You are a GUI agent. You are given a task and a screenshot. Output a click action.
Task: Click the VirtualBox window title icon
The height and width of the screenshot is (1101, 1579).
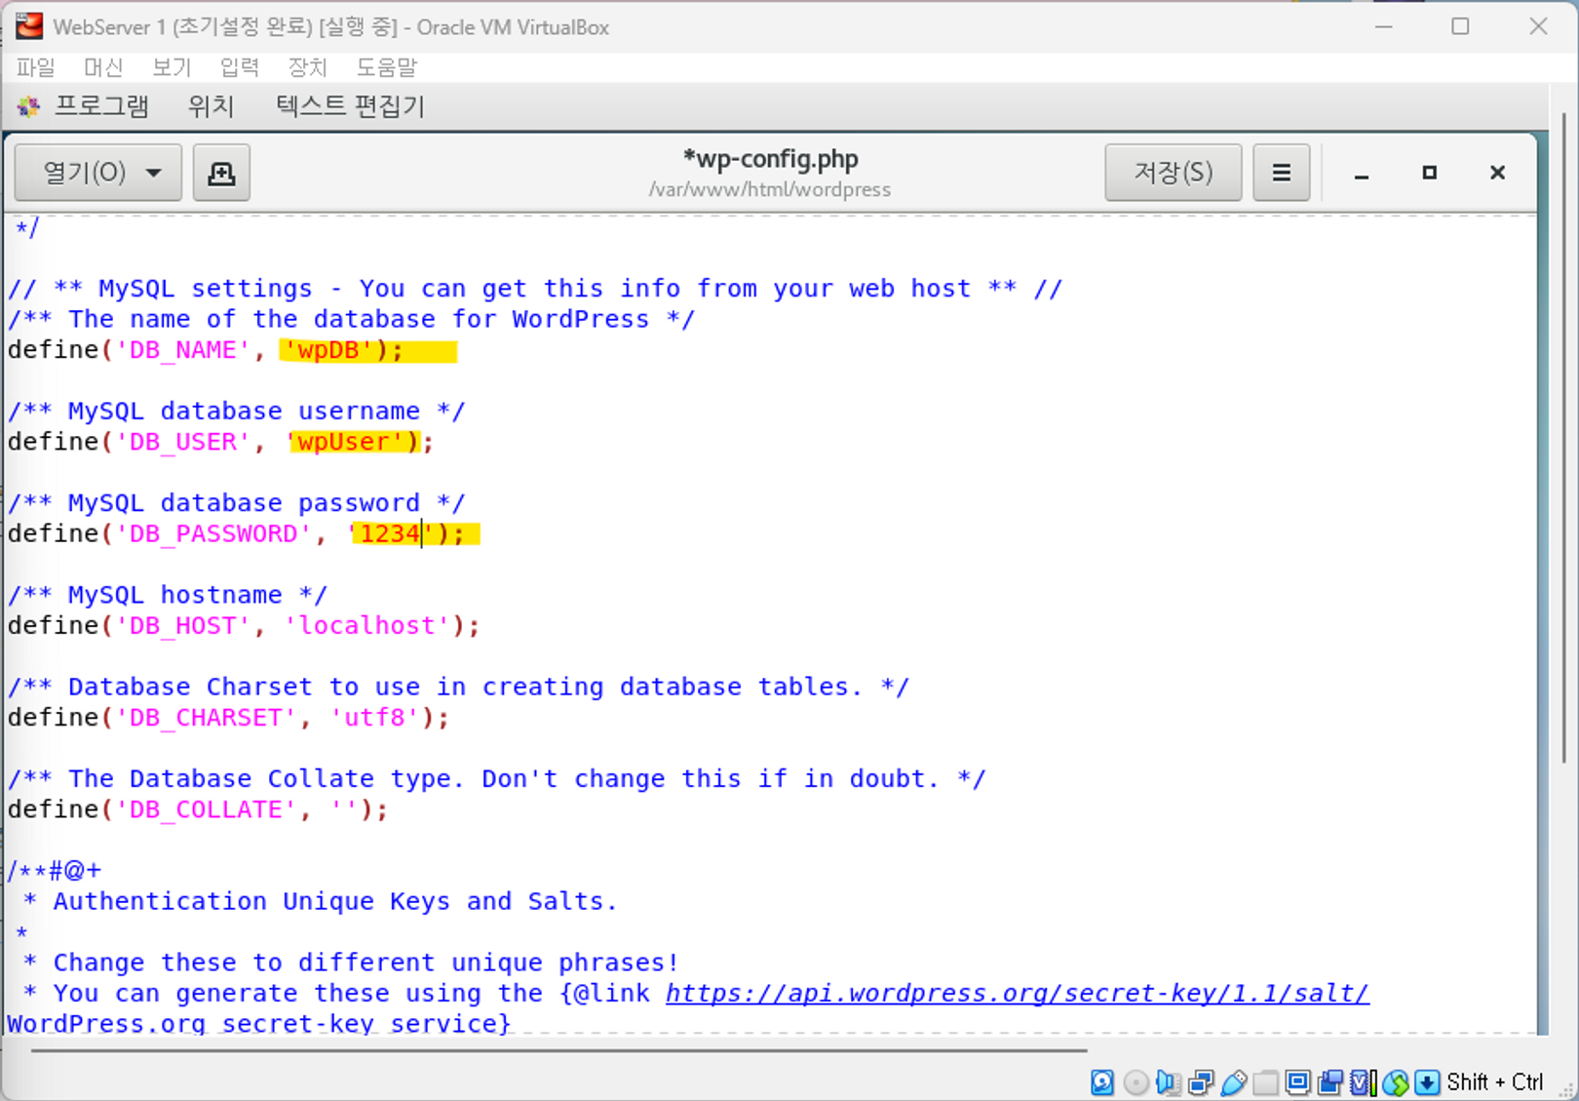pyautogui.click(x=29, y=26)
